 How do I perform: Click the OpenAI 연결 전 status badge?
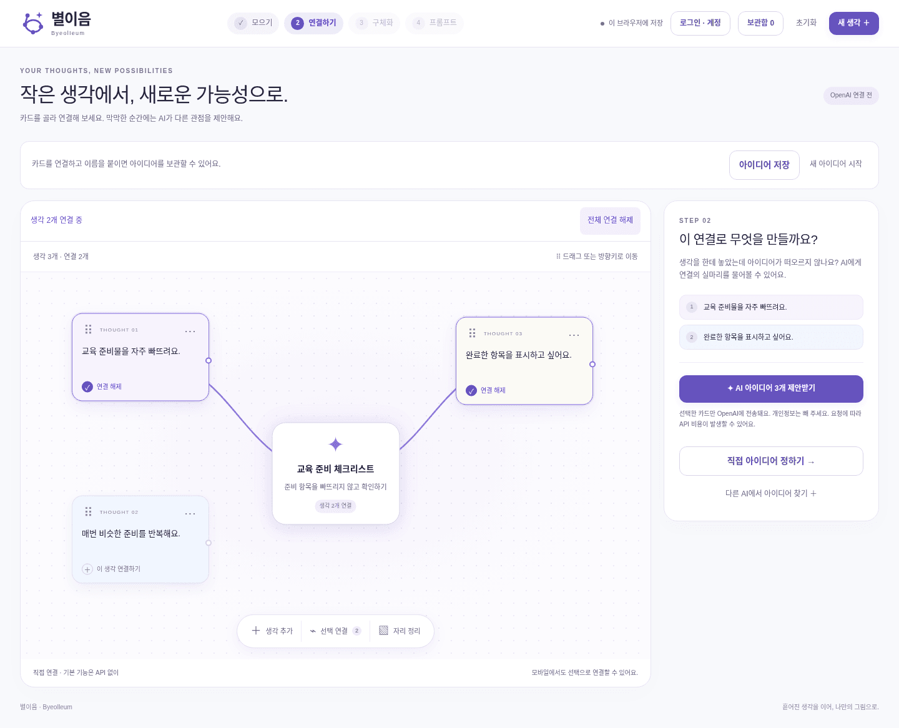(851, 96)
